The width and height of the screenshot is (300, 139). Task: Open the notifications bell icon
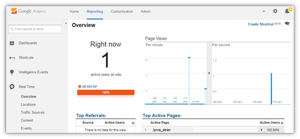click(287, 11)
